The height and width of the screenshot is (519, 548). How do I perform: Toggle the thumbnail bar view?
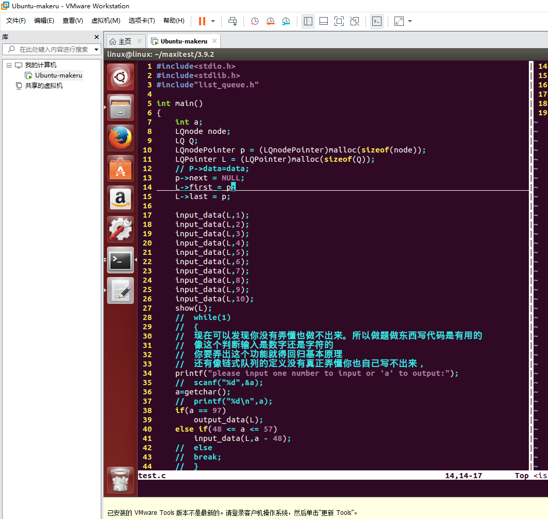[x=324, y=21]
